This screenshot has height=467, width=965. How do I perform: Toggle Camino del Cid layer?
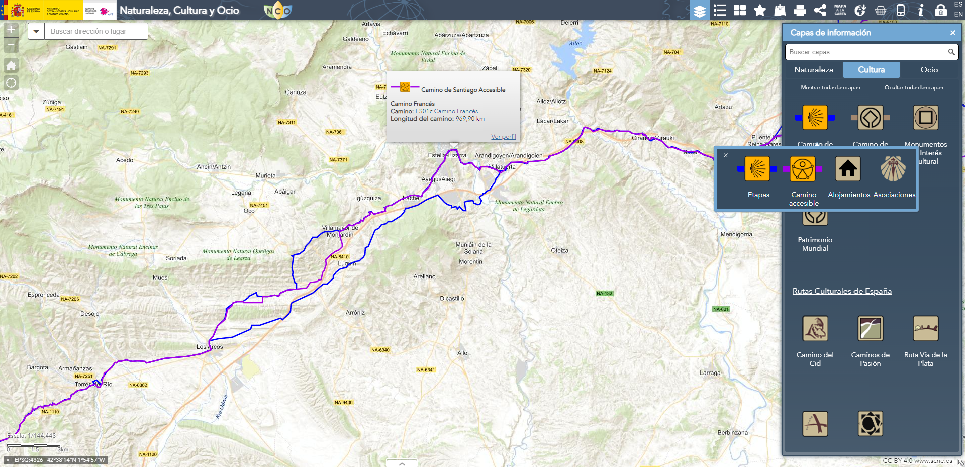(815, 328)
